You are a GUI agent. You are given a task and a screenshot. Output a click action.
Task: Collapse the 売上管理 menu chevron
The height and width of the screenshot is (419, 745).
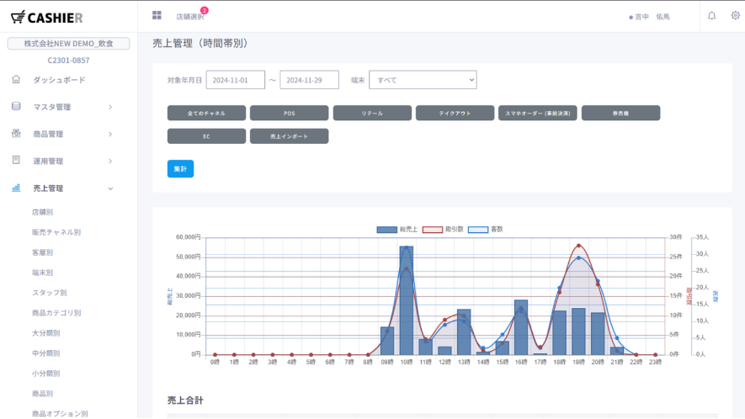point(110,188)
